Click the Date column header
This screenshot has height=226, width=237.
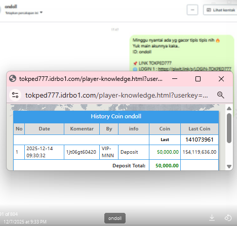pos(45,129)
